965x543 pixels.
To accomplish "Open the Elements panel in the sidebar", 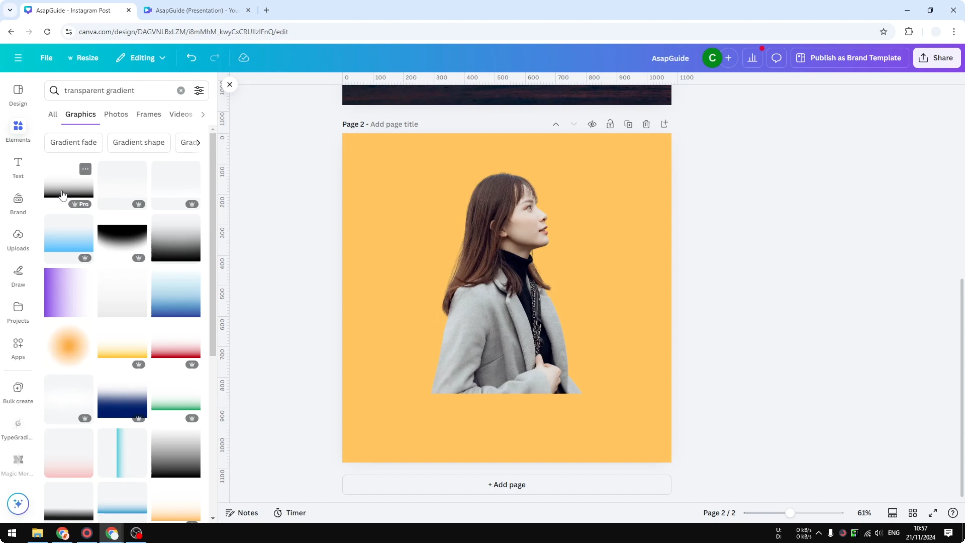I will 18,130.
